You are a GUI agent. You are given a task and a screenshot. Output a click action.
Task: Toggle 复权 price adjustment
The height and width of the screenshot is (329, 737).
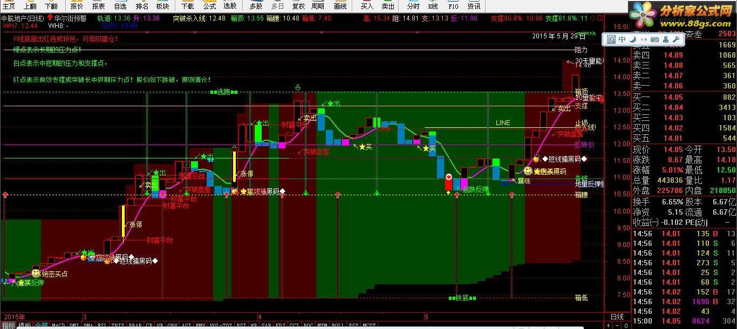coord(298,6)
